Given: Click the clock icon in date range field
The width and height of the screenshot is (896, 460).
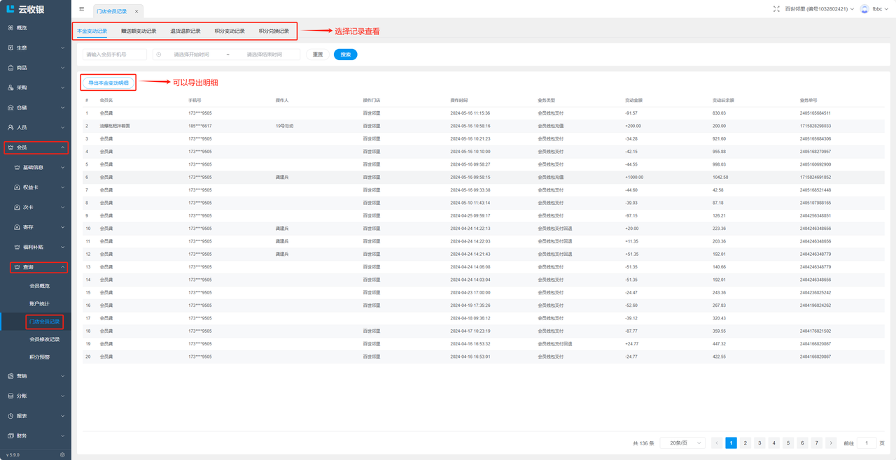Looking at the screenshot, I should [159, 55].
